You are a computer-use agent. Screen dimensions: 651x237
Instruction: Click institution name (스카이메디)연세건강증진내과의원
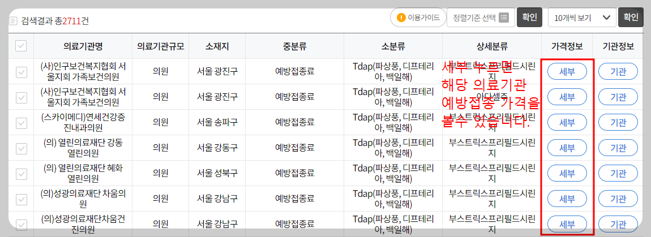[x=83, y=122]
